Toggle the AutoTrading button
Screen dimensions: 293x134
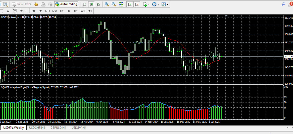(66, 4)
